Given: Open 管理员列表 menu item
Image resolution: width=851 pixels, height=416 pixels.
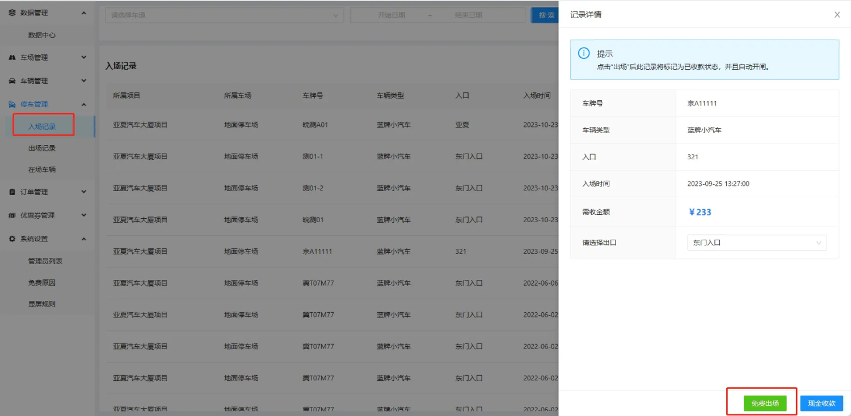Looking at the screenshot, I should (x=45, y=261).
